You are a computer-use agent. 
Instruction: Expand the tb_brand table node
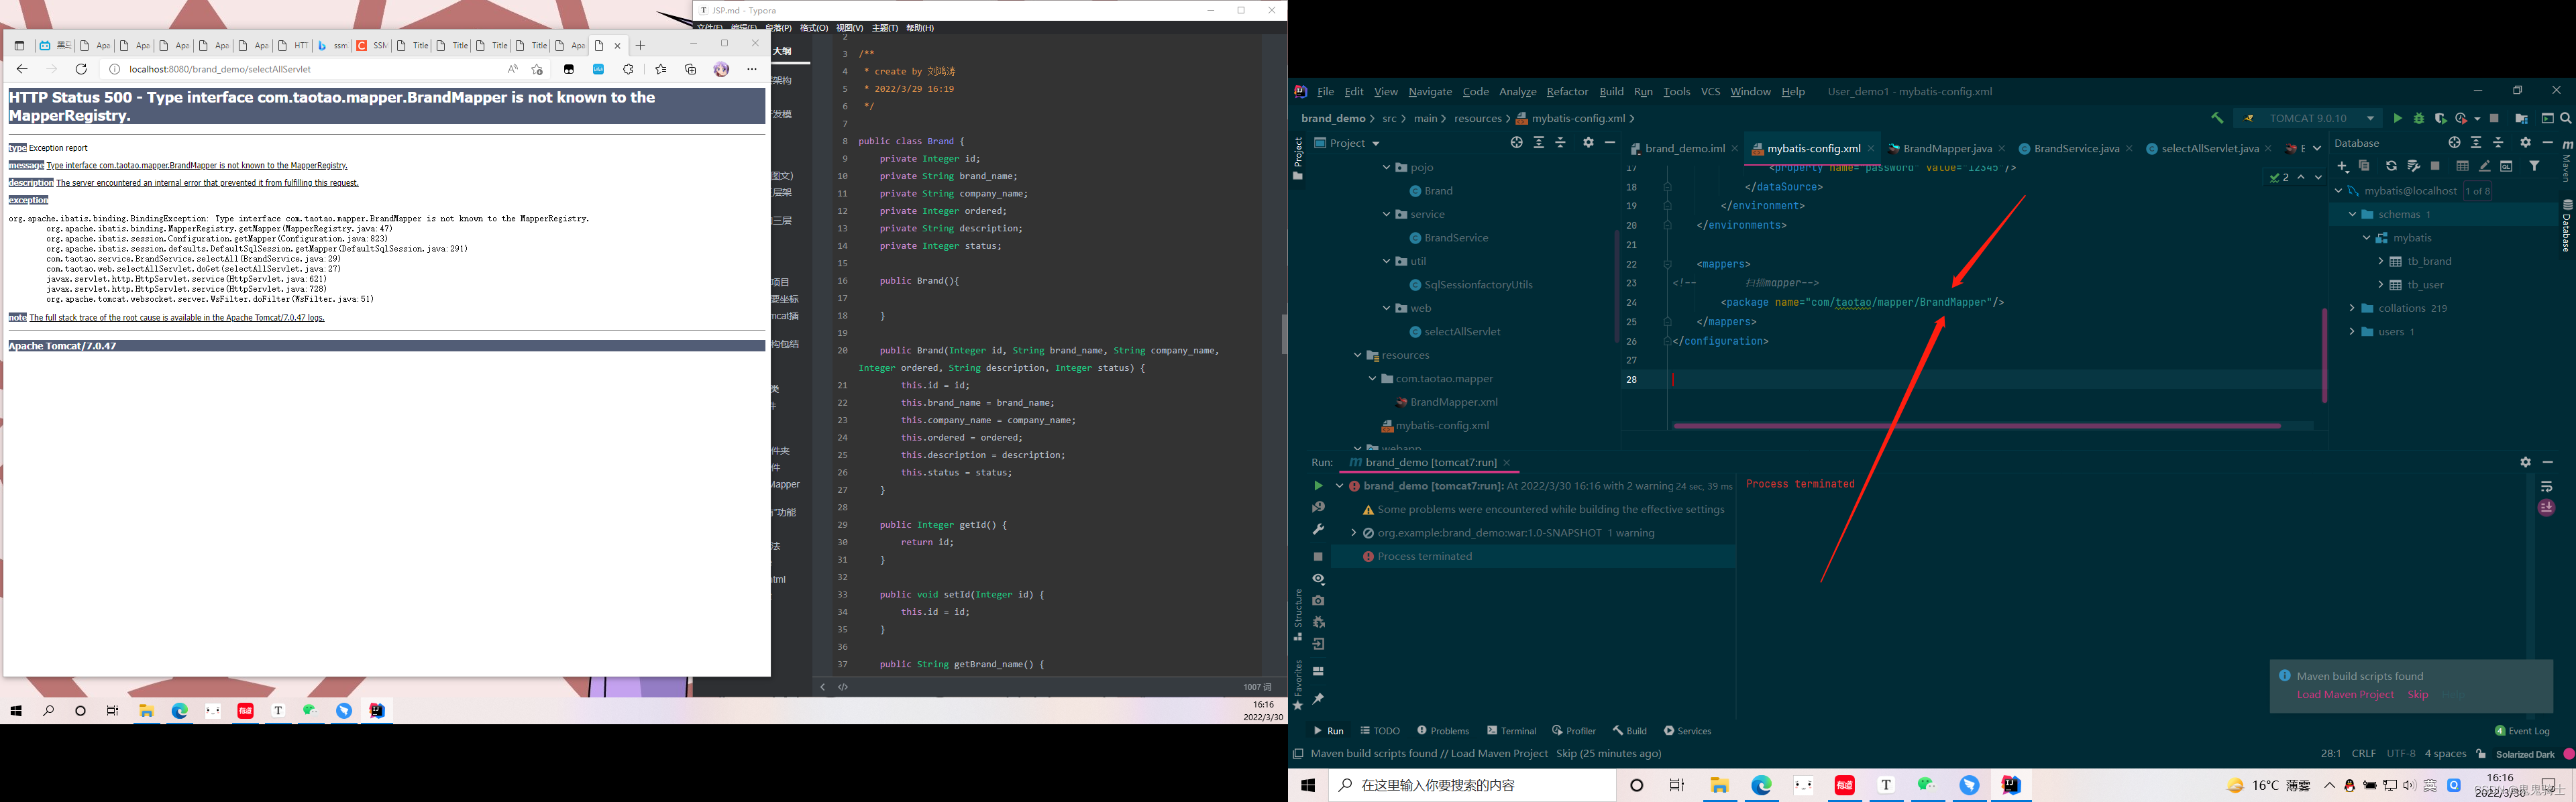pos(2381,261)
